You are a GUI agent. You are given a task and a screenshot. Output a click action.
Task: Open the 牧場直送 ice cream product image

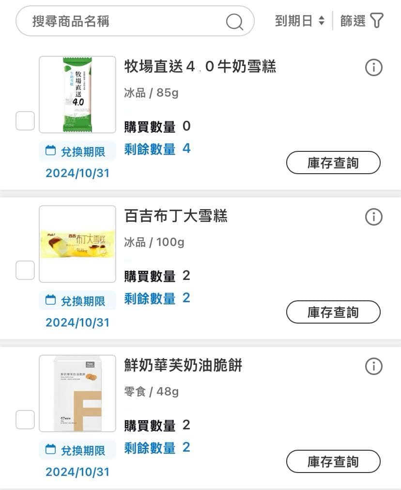(77, 95)
